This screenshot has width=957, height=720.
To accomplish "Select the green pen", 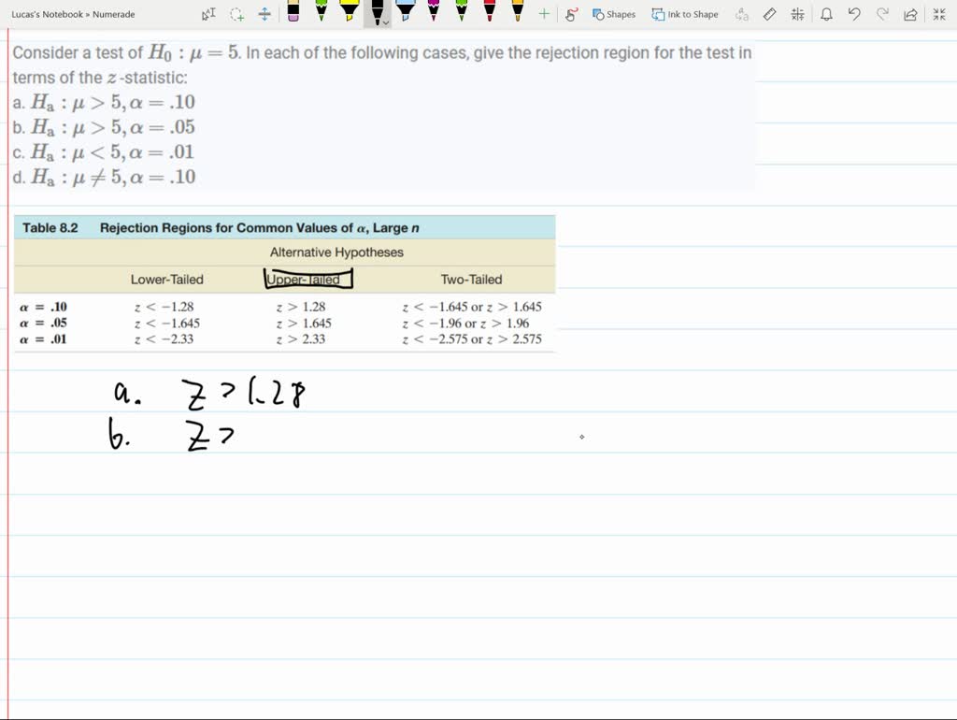I will (321, 11).
